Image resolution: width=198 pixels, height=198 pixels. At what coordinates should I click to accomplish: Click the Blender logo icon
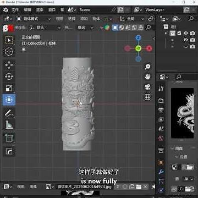(5, 10)
